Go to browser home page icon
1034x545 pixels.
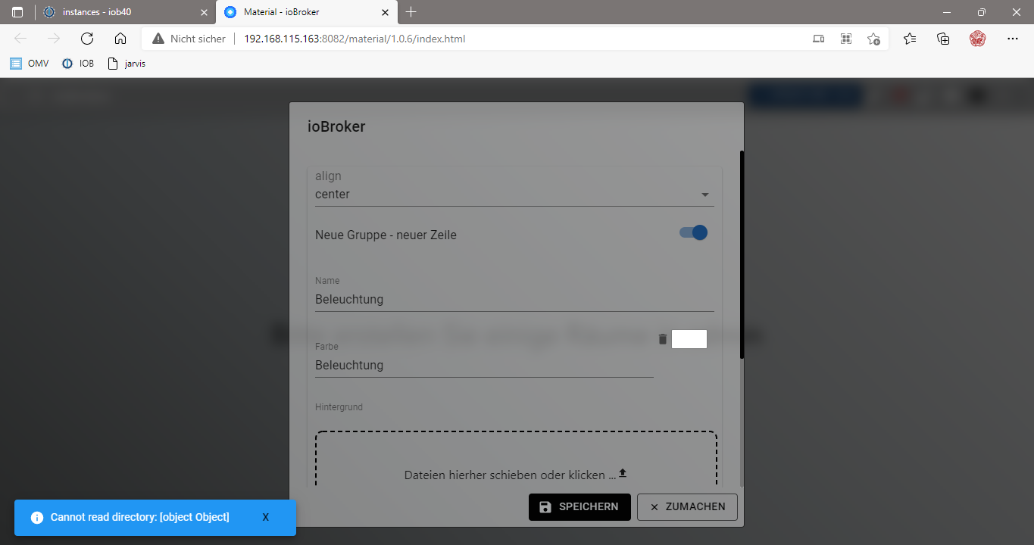(120, 39)
